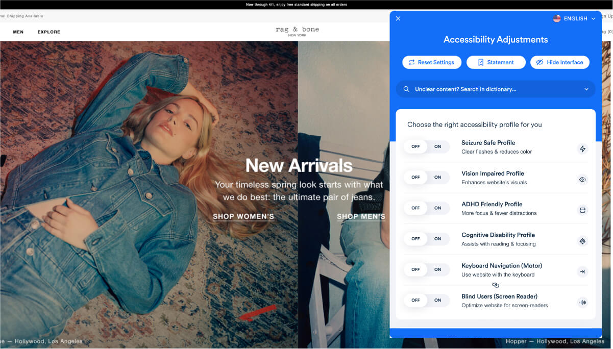613x349 pixels.
Task: Click the ADHD Friendly Profile icon
Action: [x=582, y=210]
